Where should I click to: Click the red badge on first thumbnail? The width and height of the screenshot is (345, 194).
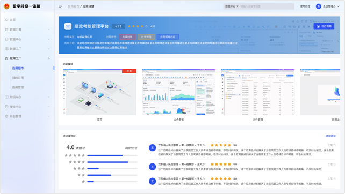[129, 71]
